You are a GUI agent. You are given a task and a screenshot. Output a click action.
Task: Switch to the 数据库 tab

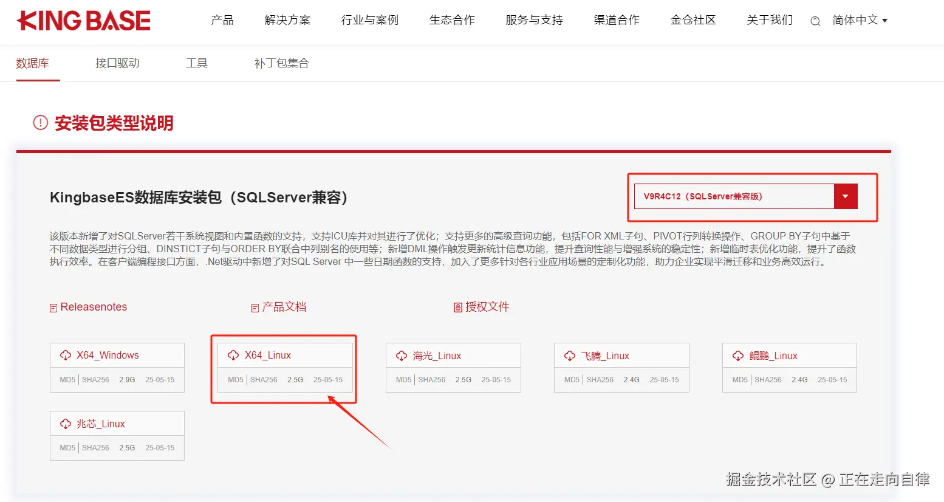pyautogui.click(x=33, y=63)
